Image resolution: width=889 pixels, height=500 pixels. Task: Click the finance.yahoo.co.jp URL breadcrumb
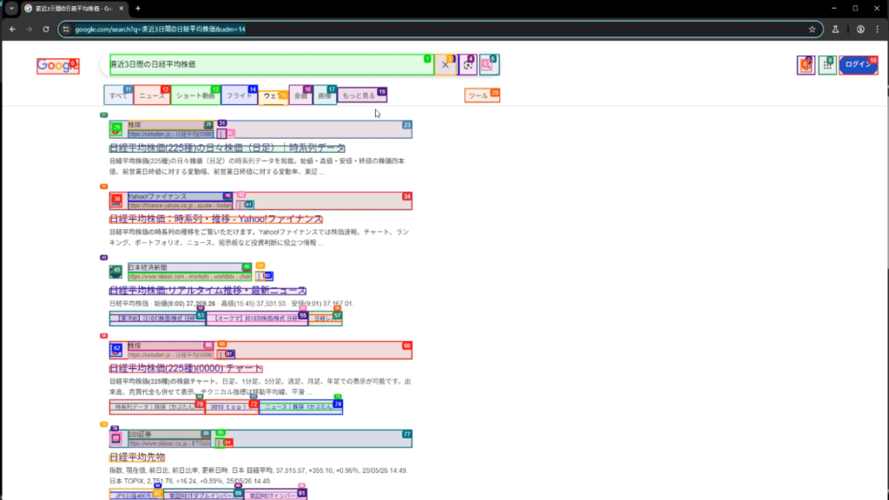click(180, 205)
